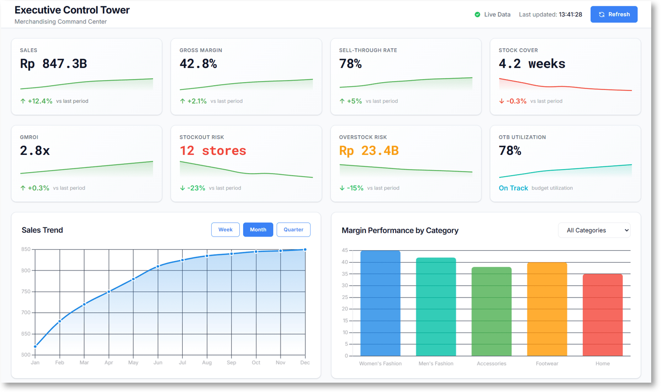Switch Sales Trend to Week view
This screenshot has width=663, height=392.
point(225,230)
